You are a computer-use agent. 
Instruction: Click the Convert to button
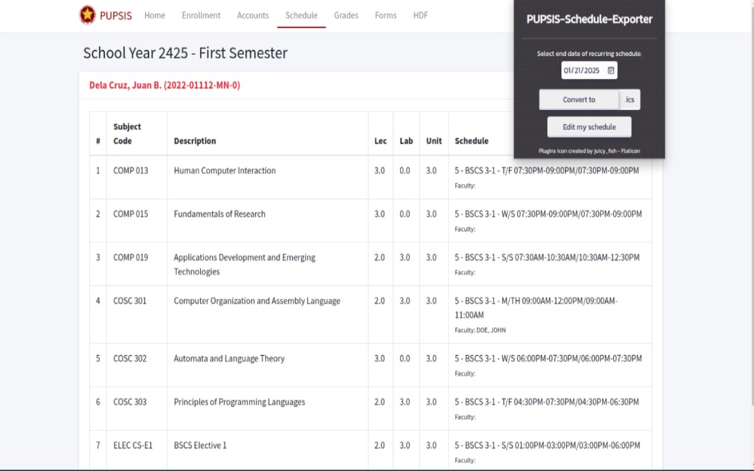(x=579, y=99)
